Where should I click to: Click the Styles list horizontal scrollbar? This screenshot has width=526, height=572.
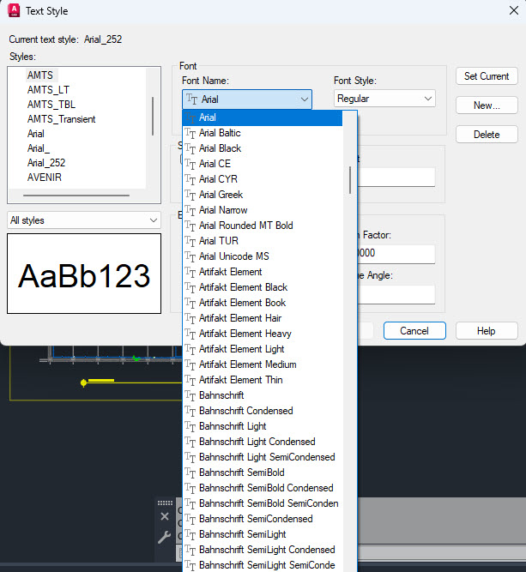(76, 196)
